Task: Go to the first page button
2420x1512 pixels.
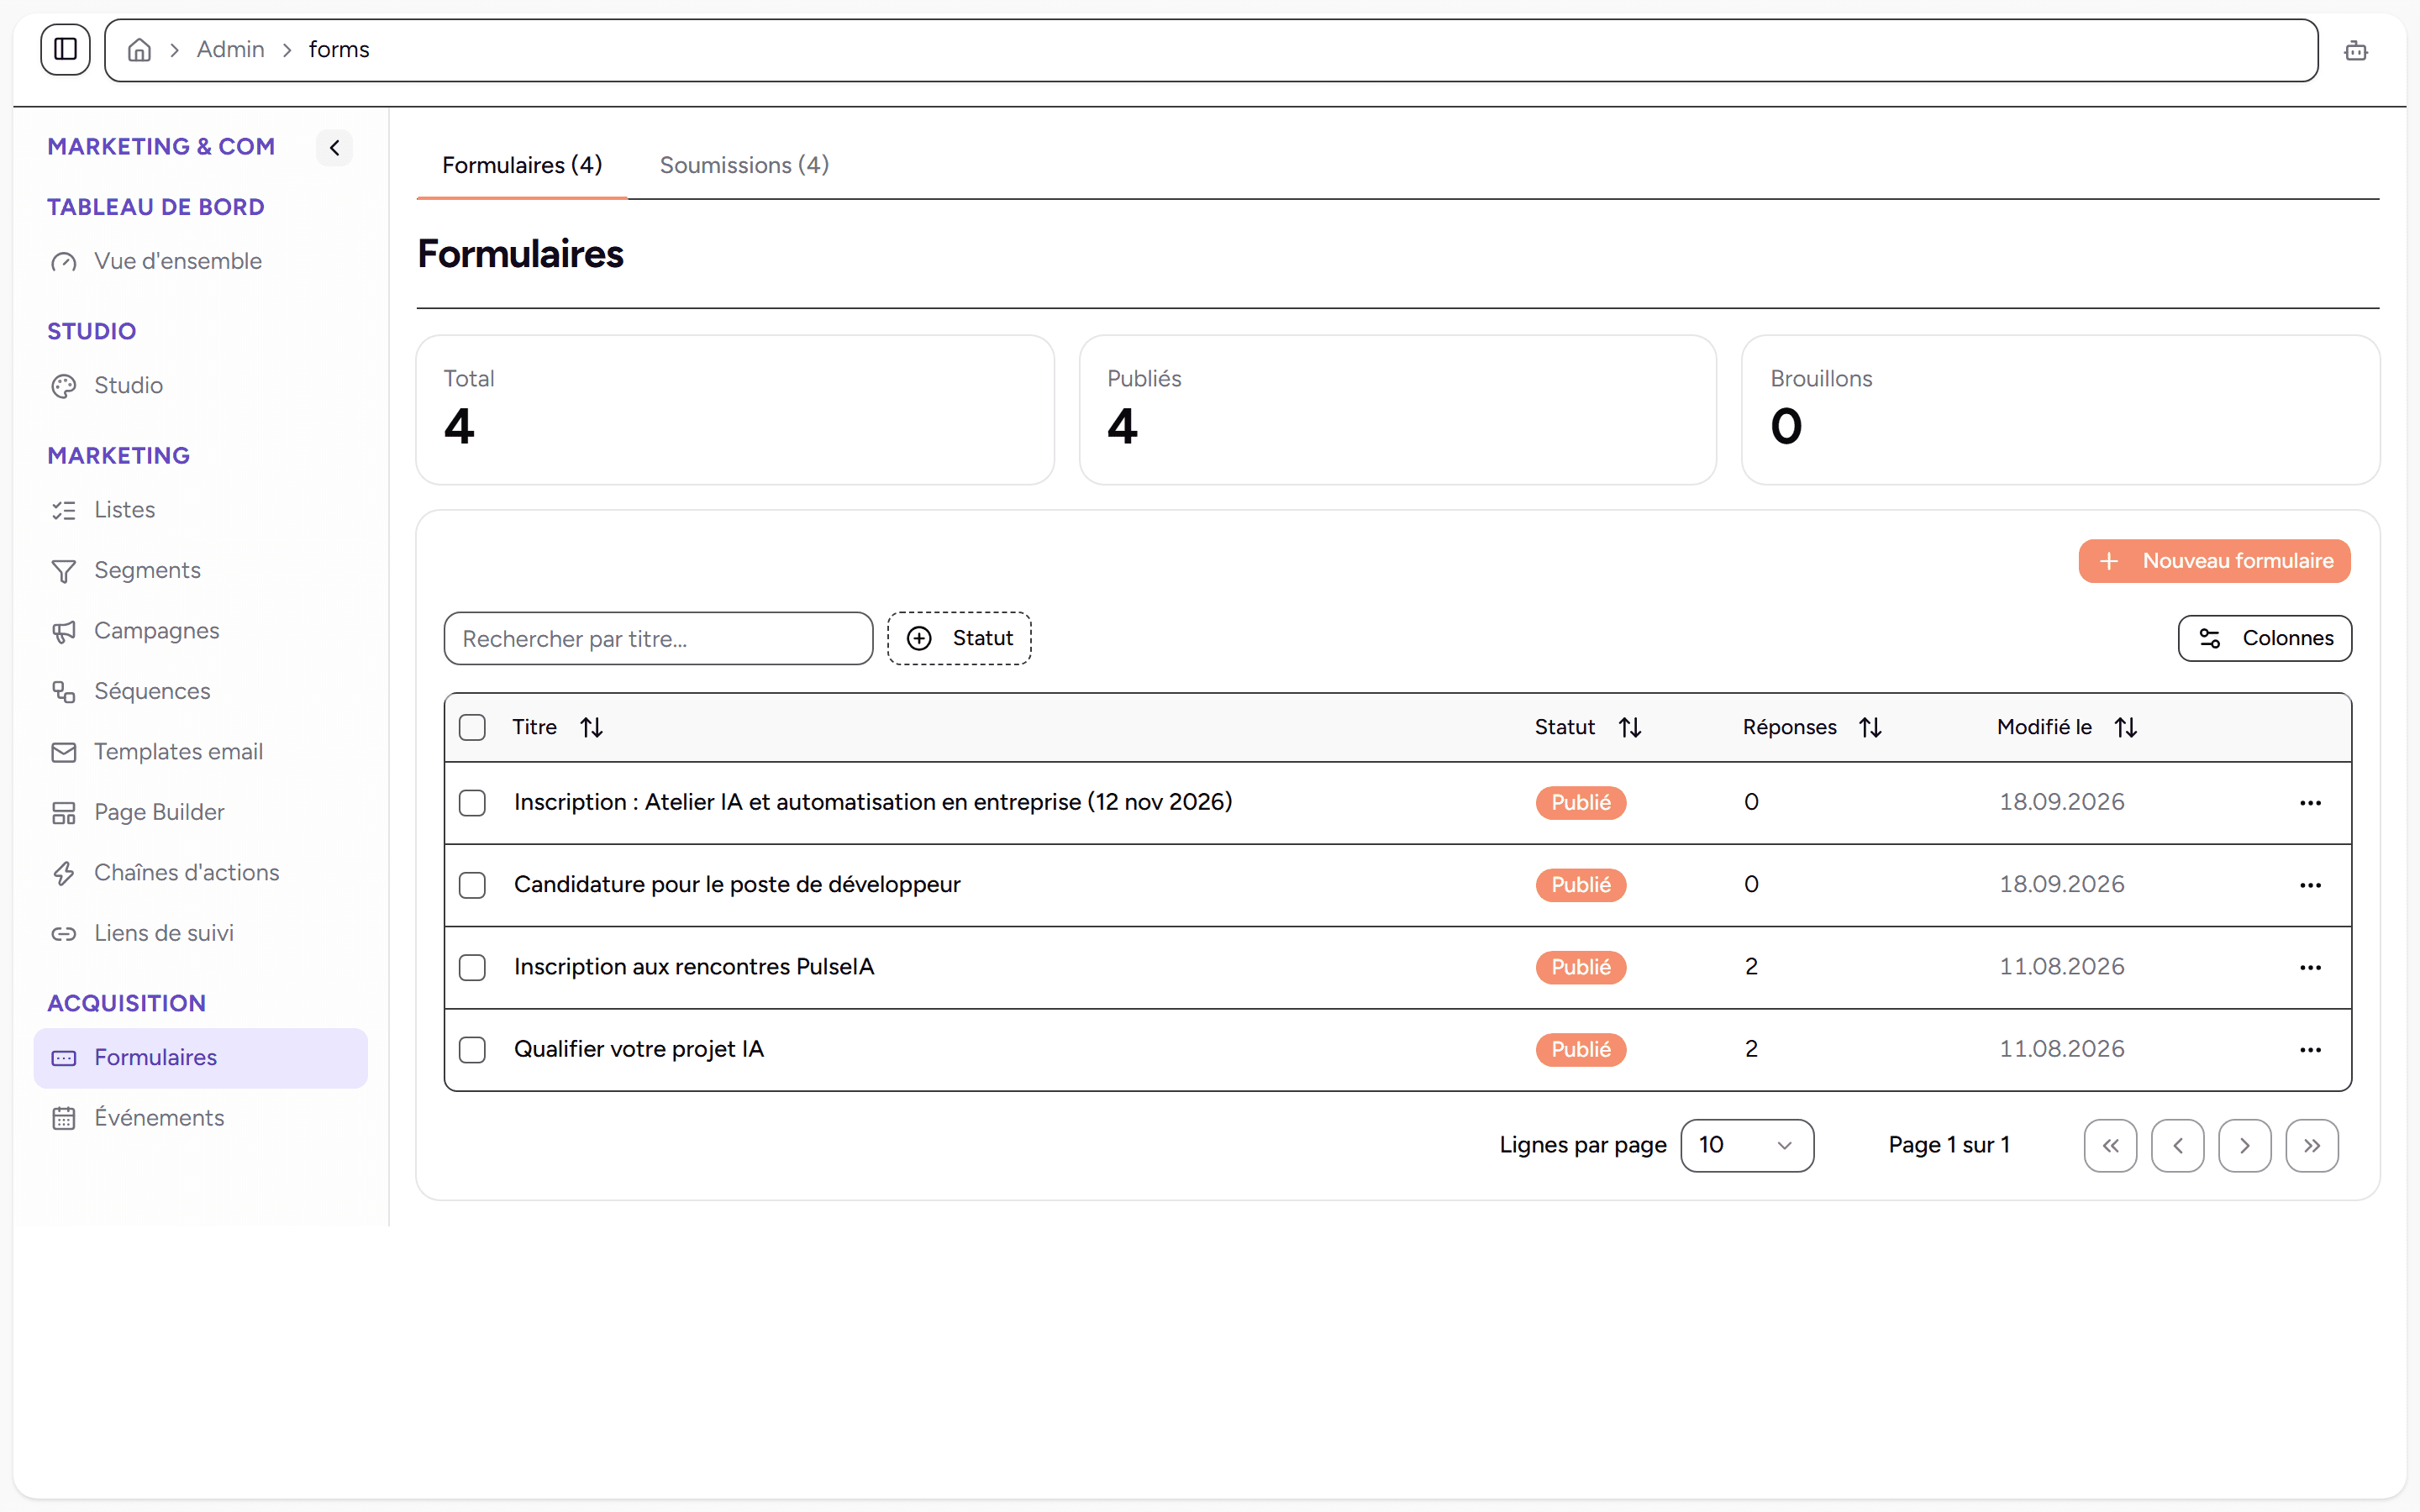Action: point(2110,1145)
